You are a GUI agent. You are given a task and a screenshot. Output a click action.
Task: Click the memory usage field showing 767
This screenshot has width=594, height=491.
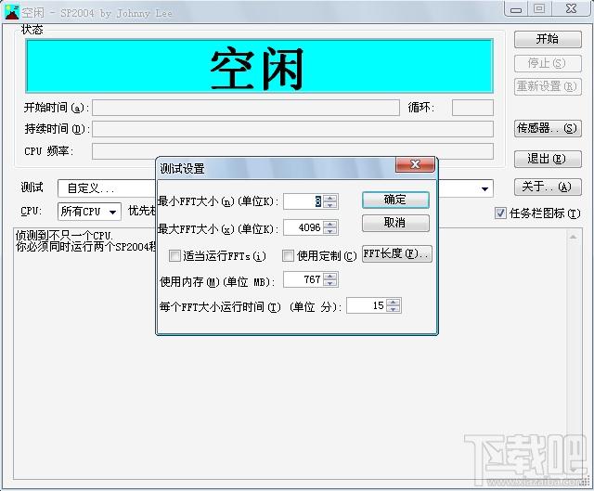pos(303,279)
